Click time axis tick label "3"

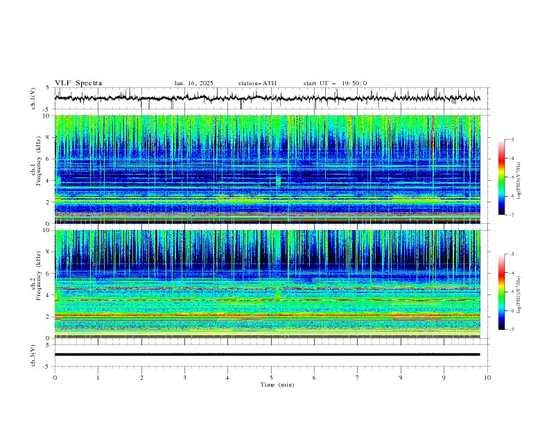pos(184,378)
